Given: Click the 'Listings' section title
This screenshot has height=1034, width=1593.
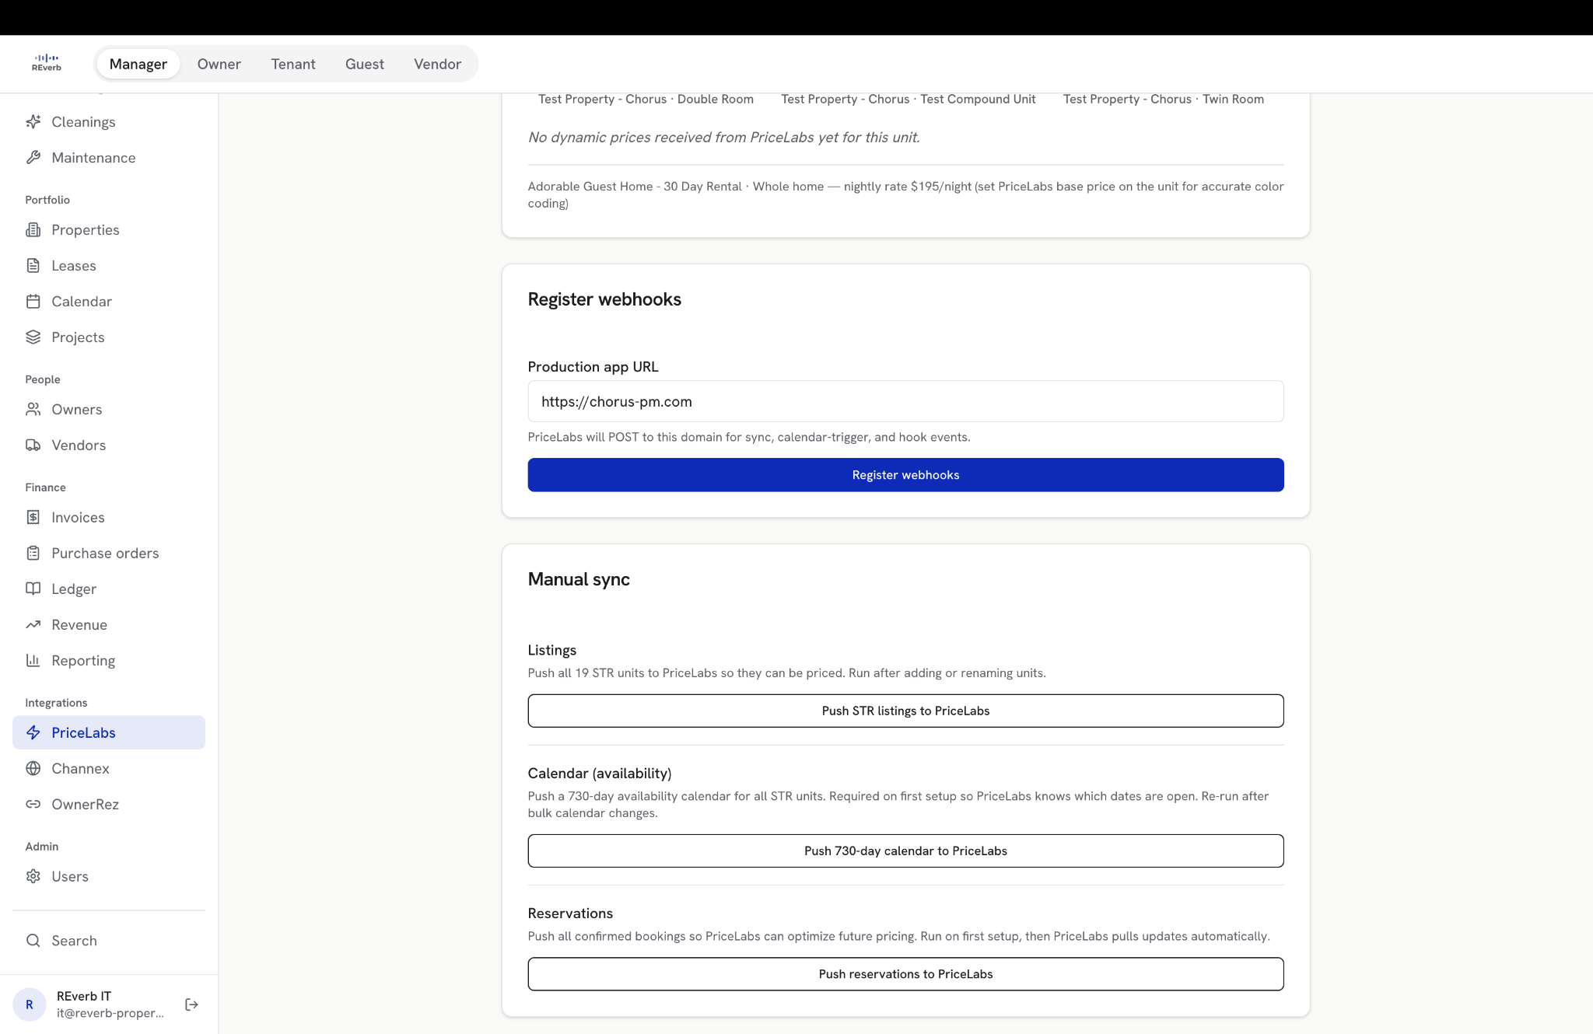Looking at the screenshot, I should pos(552,650).
